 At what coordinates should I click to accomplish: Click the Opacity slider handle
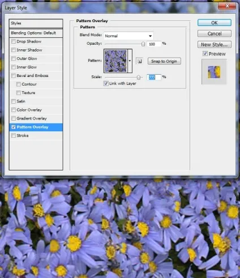click(x=143, y=44)
